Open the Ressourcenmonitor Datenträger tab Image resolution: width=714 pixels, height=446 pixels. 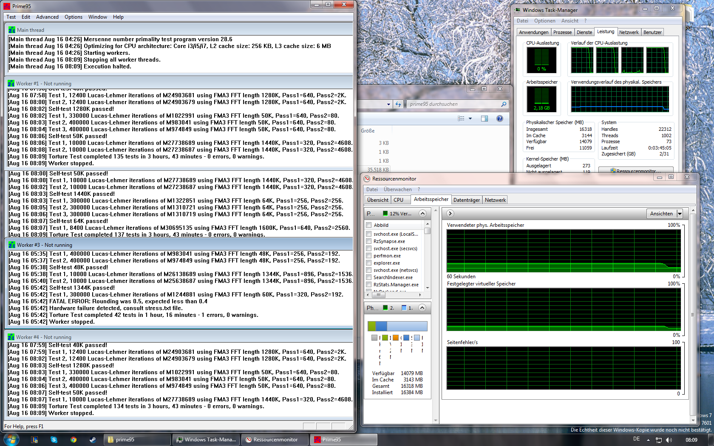click(x=467, y=200)
